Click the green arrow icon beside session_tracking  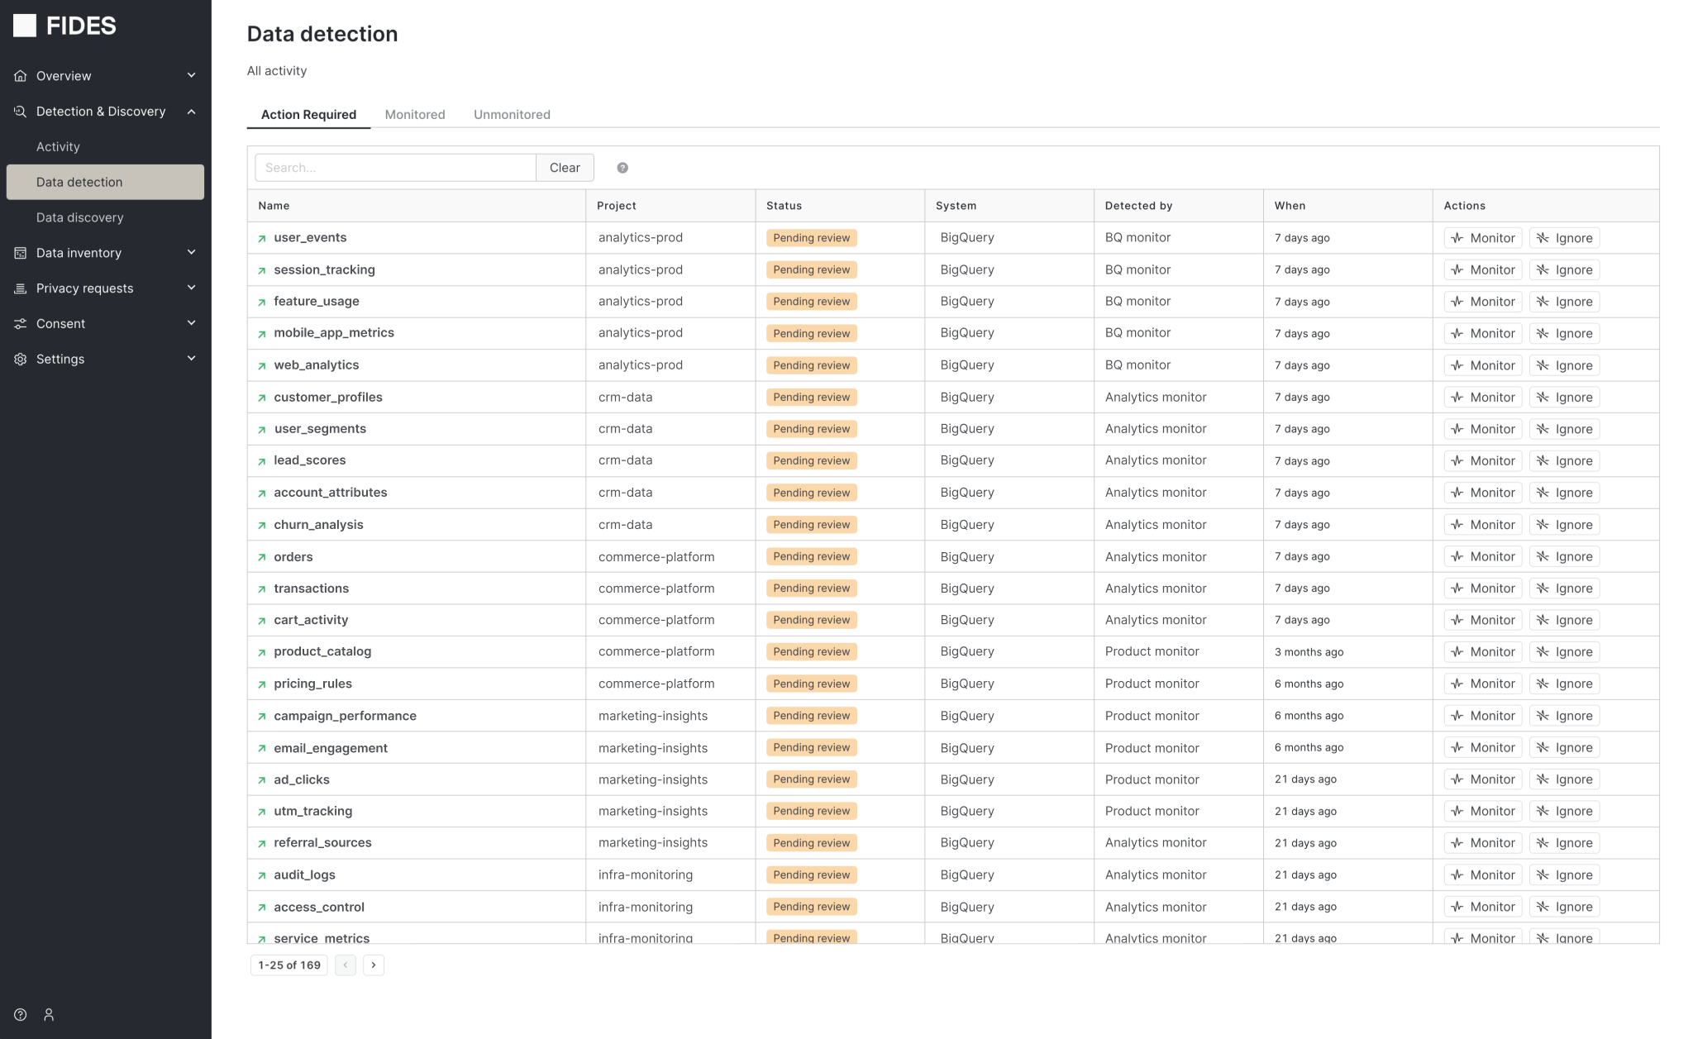[261, 269]
